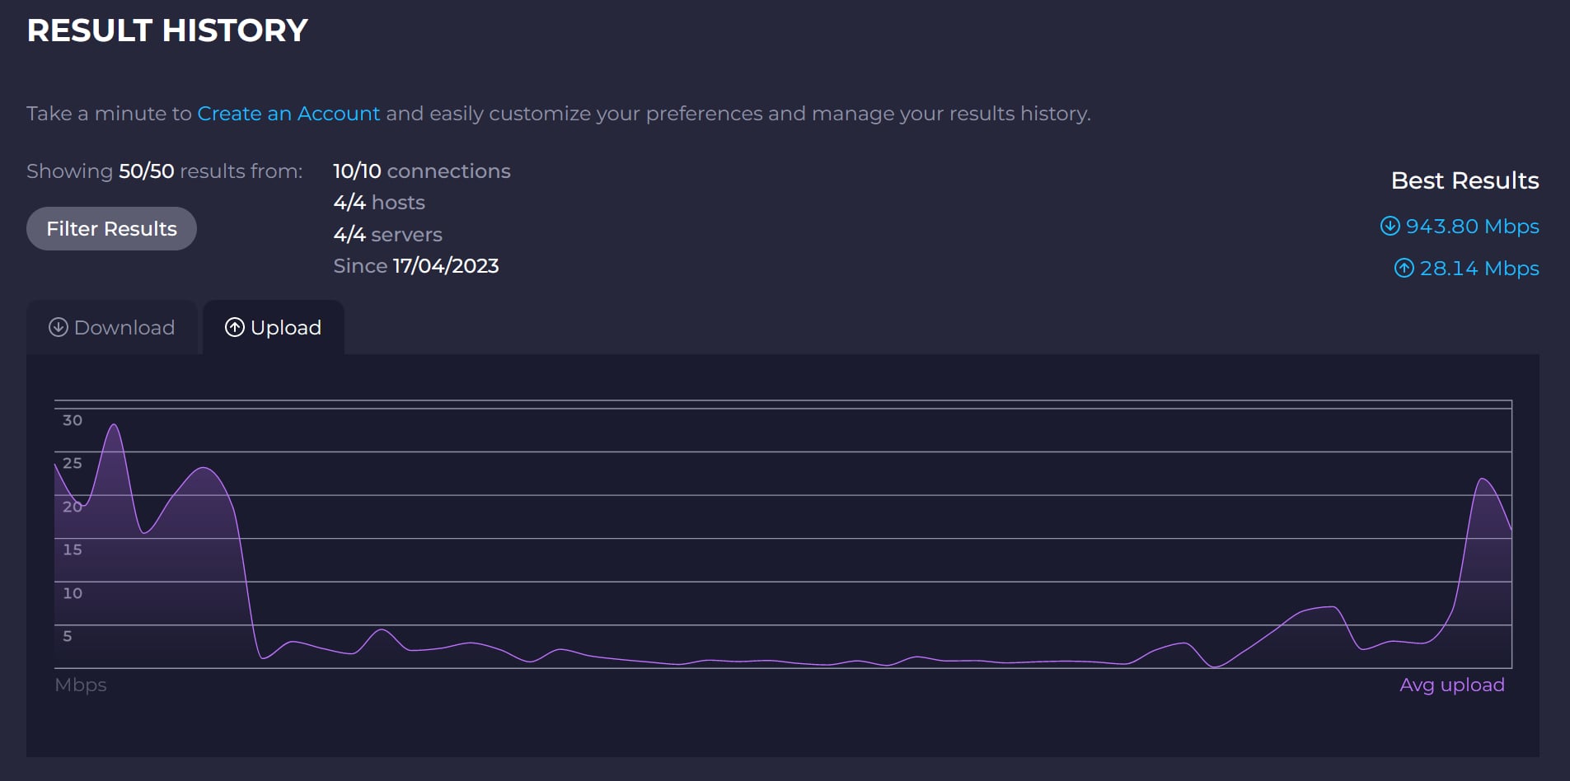Click the 30 label on the chart axis
The image size is (1570, 781).
coord(73,420)
